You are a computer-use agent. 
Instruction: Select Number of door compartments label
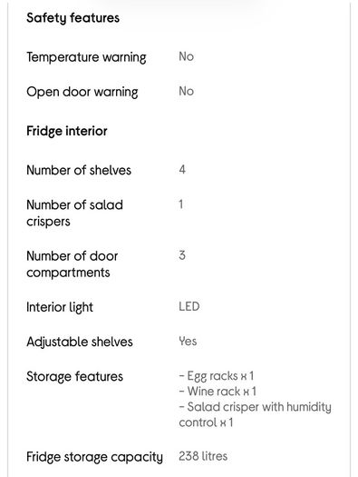(73, 264)
